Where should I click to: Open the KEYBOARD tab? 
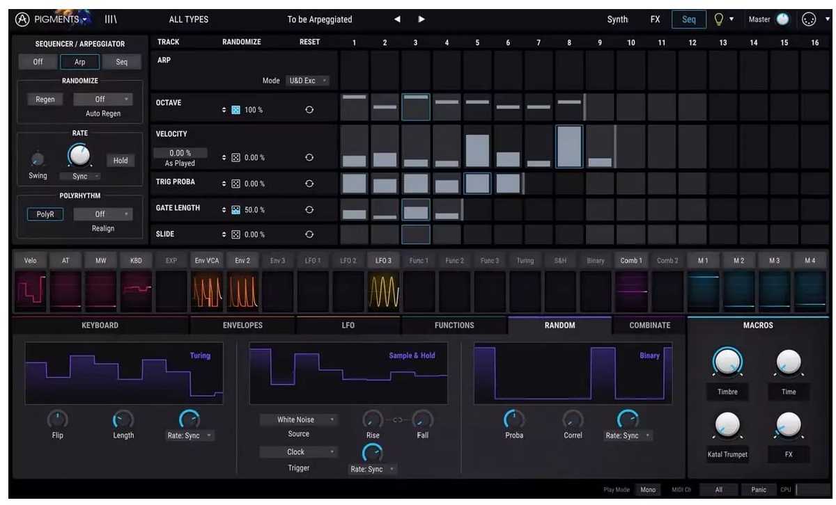click(x=100, y=325)
